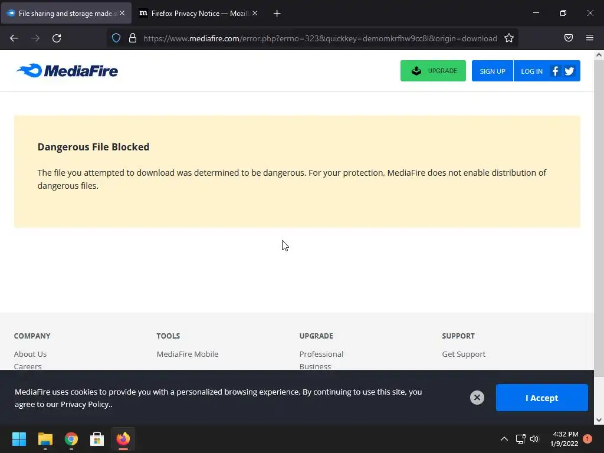Close the Firefox Privacy Notice tab
This screenshot has height=453, width=604.
click(x=255, y=13)
